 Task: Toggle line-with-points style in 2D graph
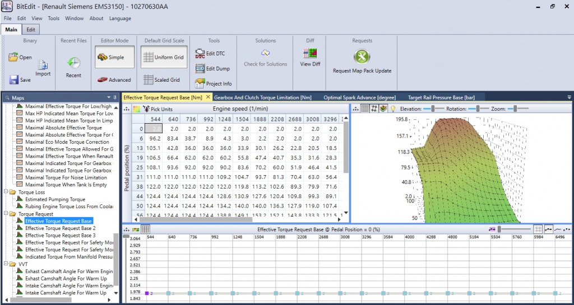point(548,229)
